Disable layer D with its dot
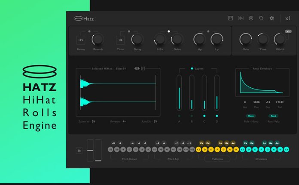Screen dimensions: 299x185 point(217,116)
